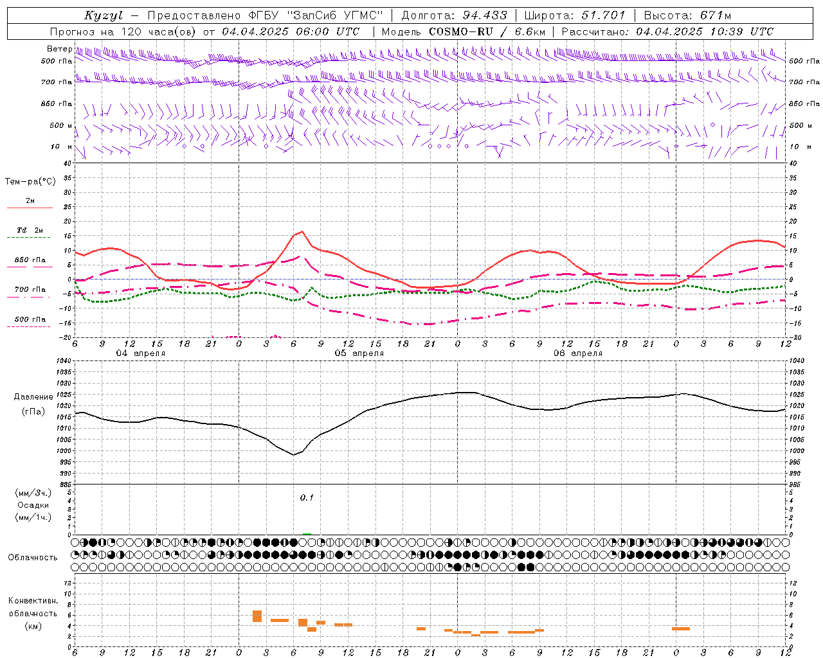Viewport: 823px width, 658px height.
Task: Click the 700 гПа temperature legend entry
Action: [30, 290]
